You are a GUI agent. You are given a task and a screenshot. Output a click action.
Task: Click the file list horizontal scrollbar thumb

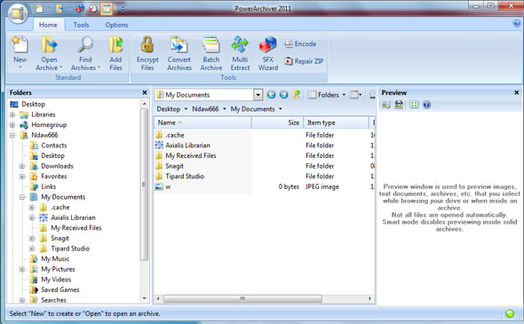(x=243, y=298)
